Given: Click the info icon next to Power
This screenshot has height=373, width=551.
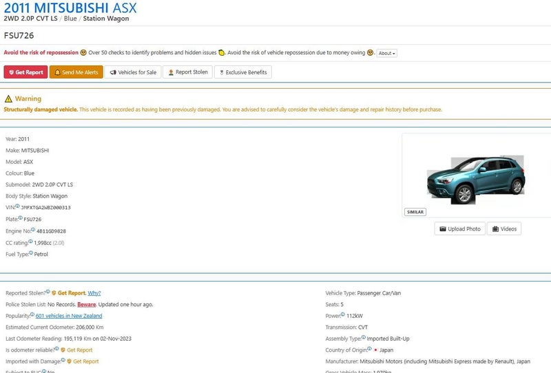Looking at the screenshot, I should pos(343,315).
